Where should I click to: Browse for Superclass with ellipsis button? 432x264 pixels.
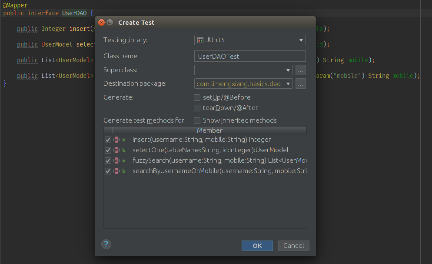click(x=301, y=70)
